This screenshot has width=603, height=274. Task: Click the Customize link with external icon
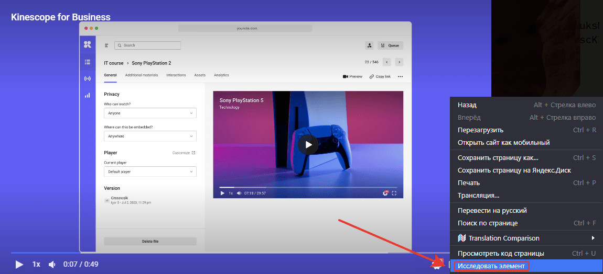pos(184,153)
